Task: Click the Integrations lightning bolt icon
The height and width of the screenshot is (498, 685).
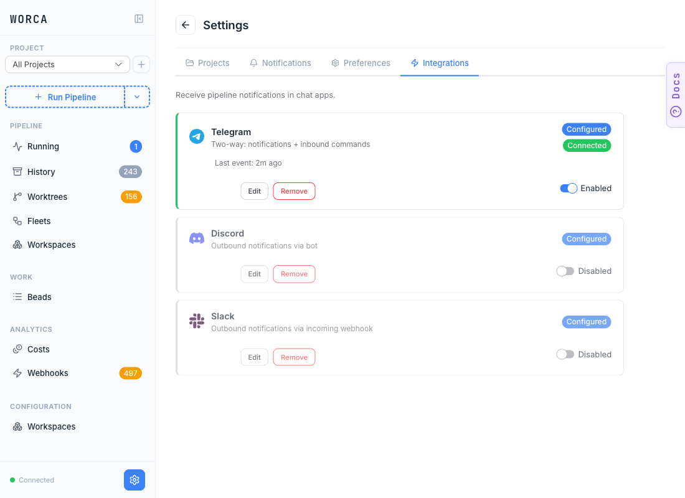Action: tap(415, 63)
